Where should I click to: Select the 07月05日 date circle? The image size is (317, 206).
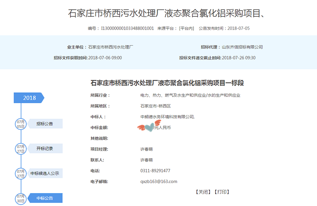point(21,124)
